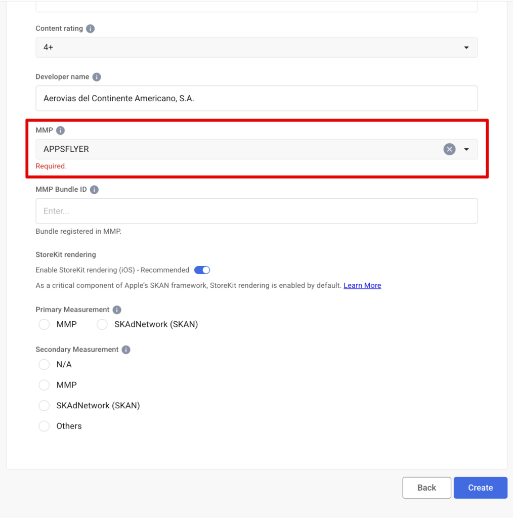Click the Content rating info icon
Image resolution: width=513 pixels, height=518 pixels.
coord(91,29)
